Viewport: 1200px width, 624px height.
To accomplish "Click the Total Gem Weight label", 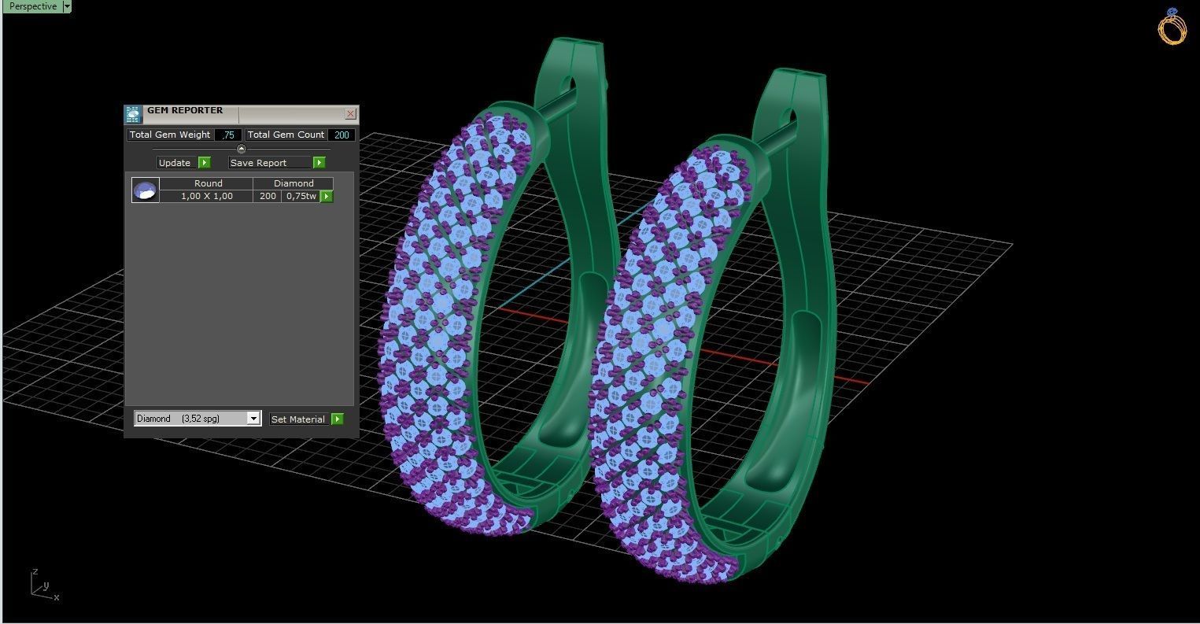I will 170,135.
